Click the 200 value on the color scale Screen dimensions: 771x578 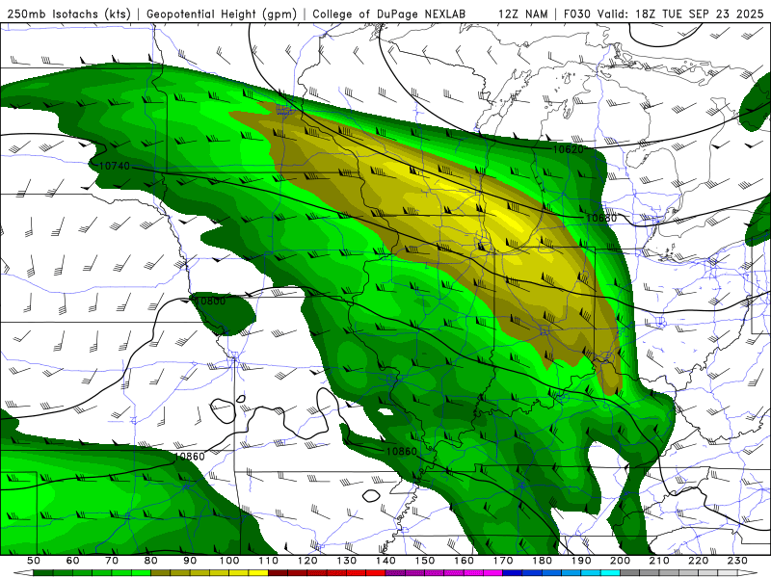[620, 561]
